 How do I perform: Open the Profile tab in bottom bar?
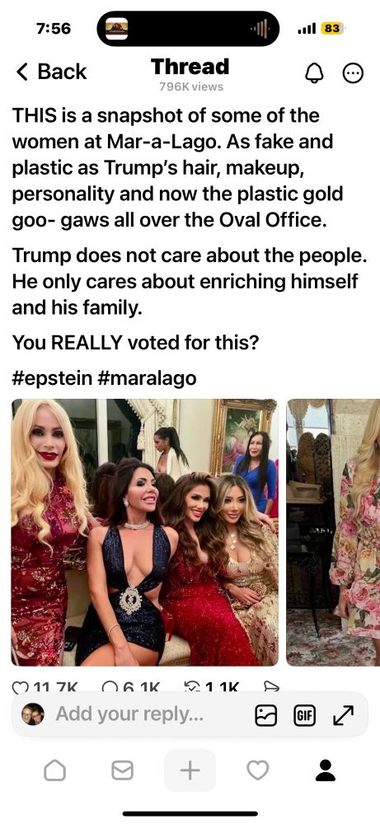pyautogui.click(x=326, y=770)
